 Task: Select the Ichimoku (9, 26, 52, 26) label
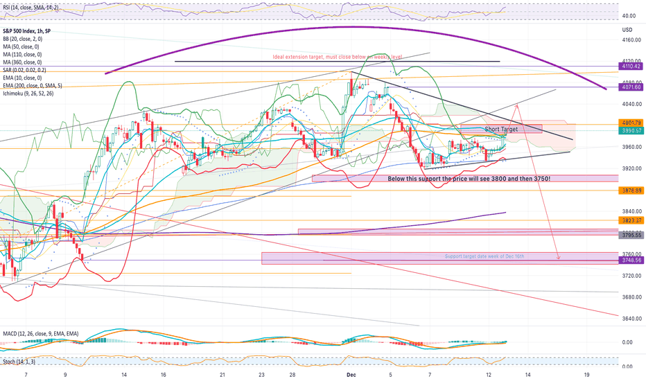28,94
